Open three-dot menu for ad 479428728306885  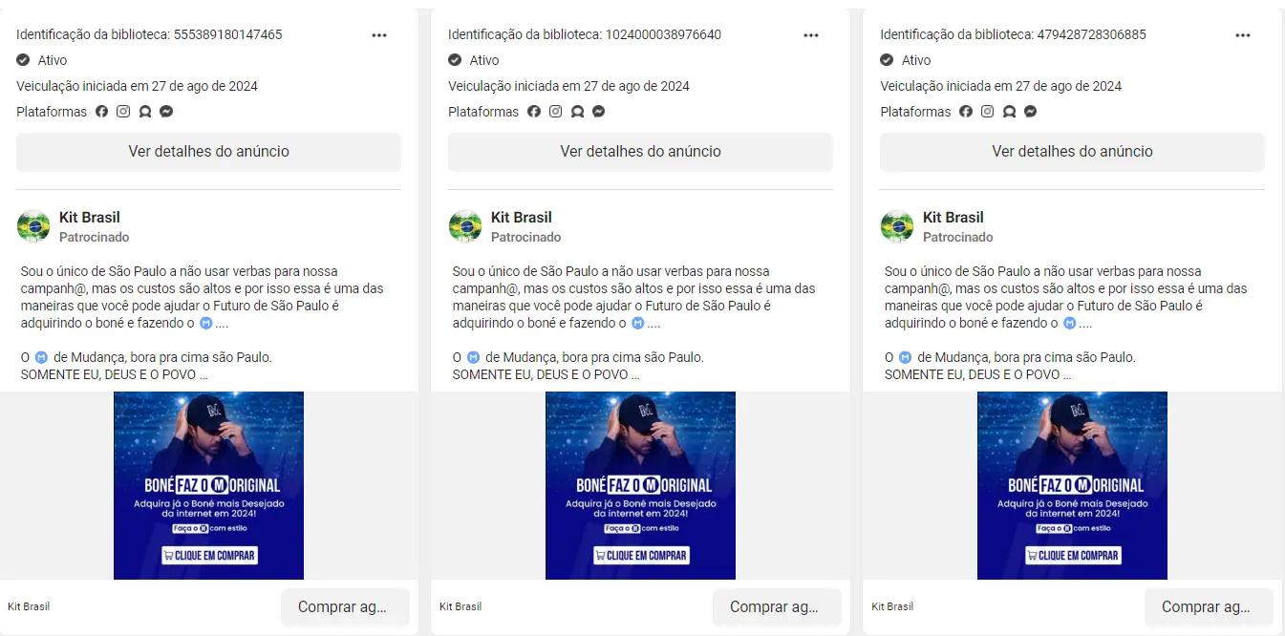point(1243,35)
